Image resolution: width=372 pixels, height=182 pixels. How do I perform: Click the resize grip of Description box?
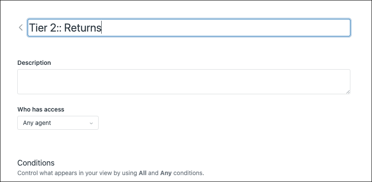348,92
